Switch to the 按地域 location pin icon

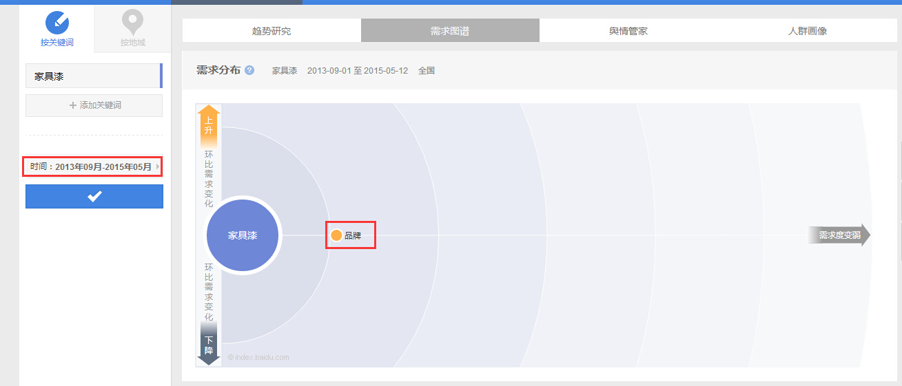132,23
